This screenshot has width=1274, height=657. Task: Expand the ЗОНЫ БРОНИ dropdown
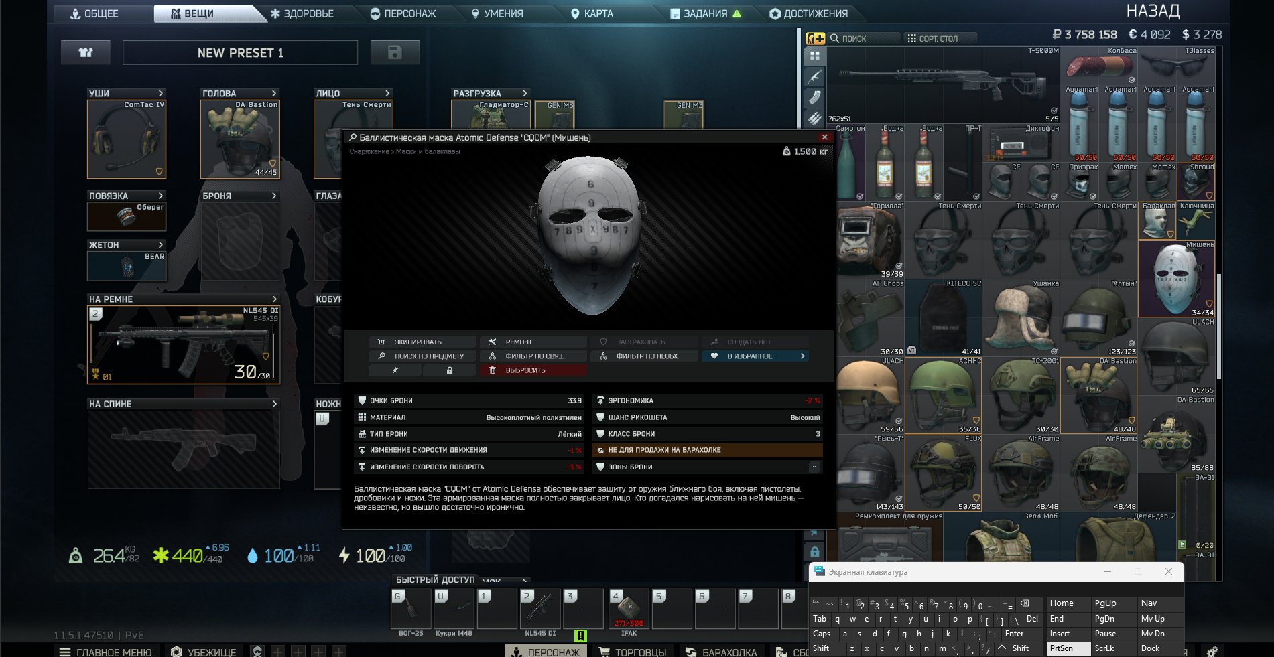(x=814, y=467)
